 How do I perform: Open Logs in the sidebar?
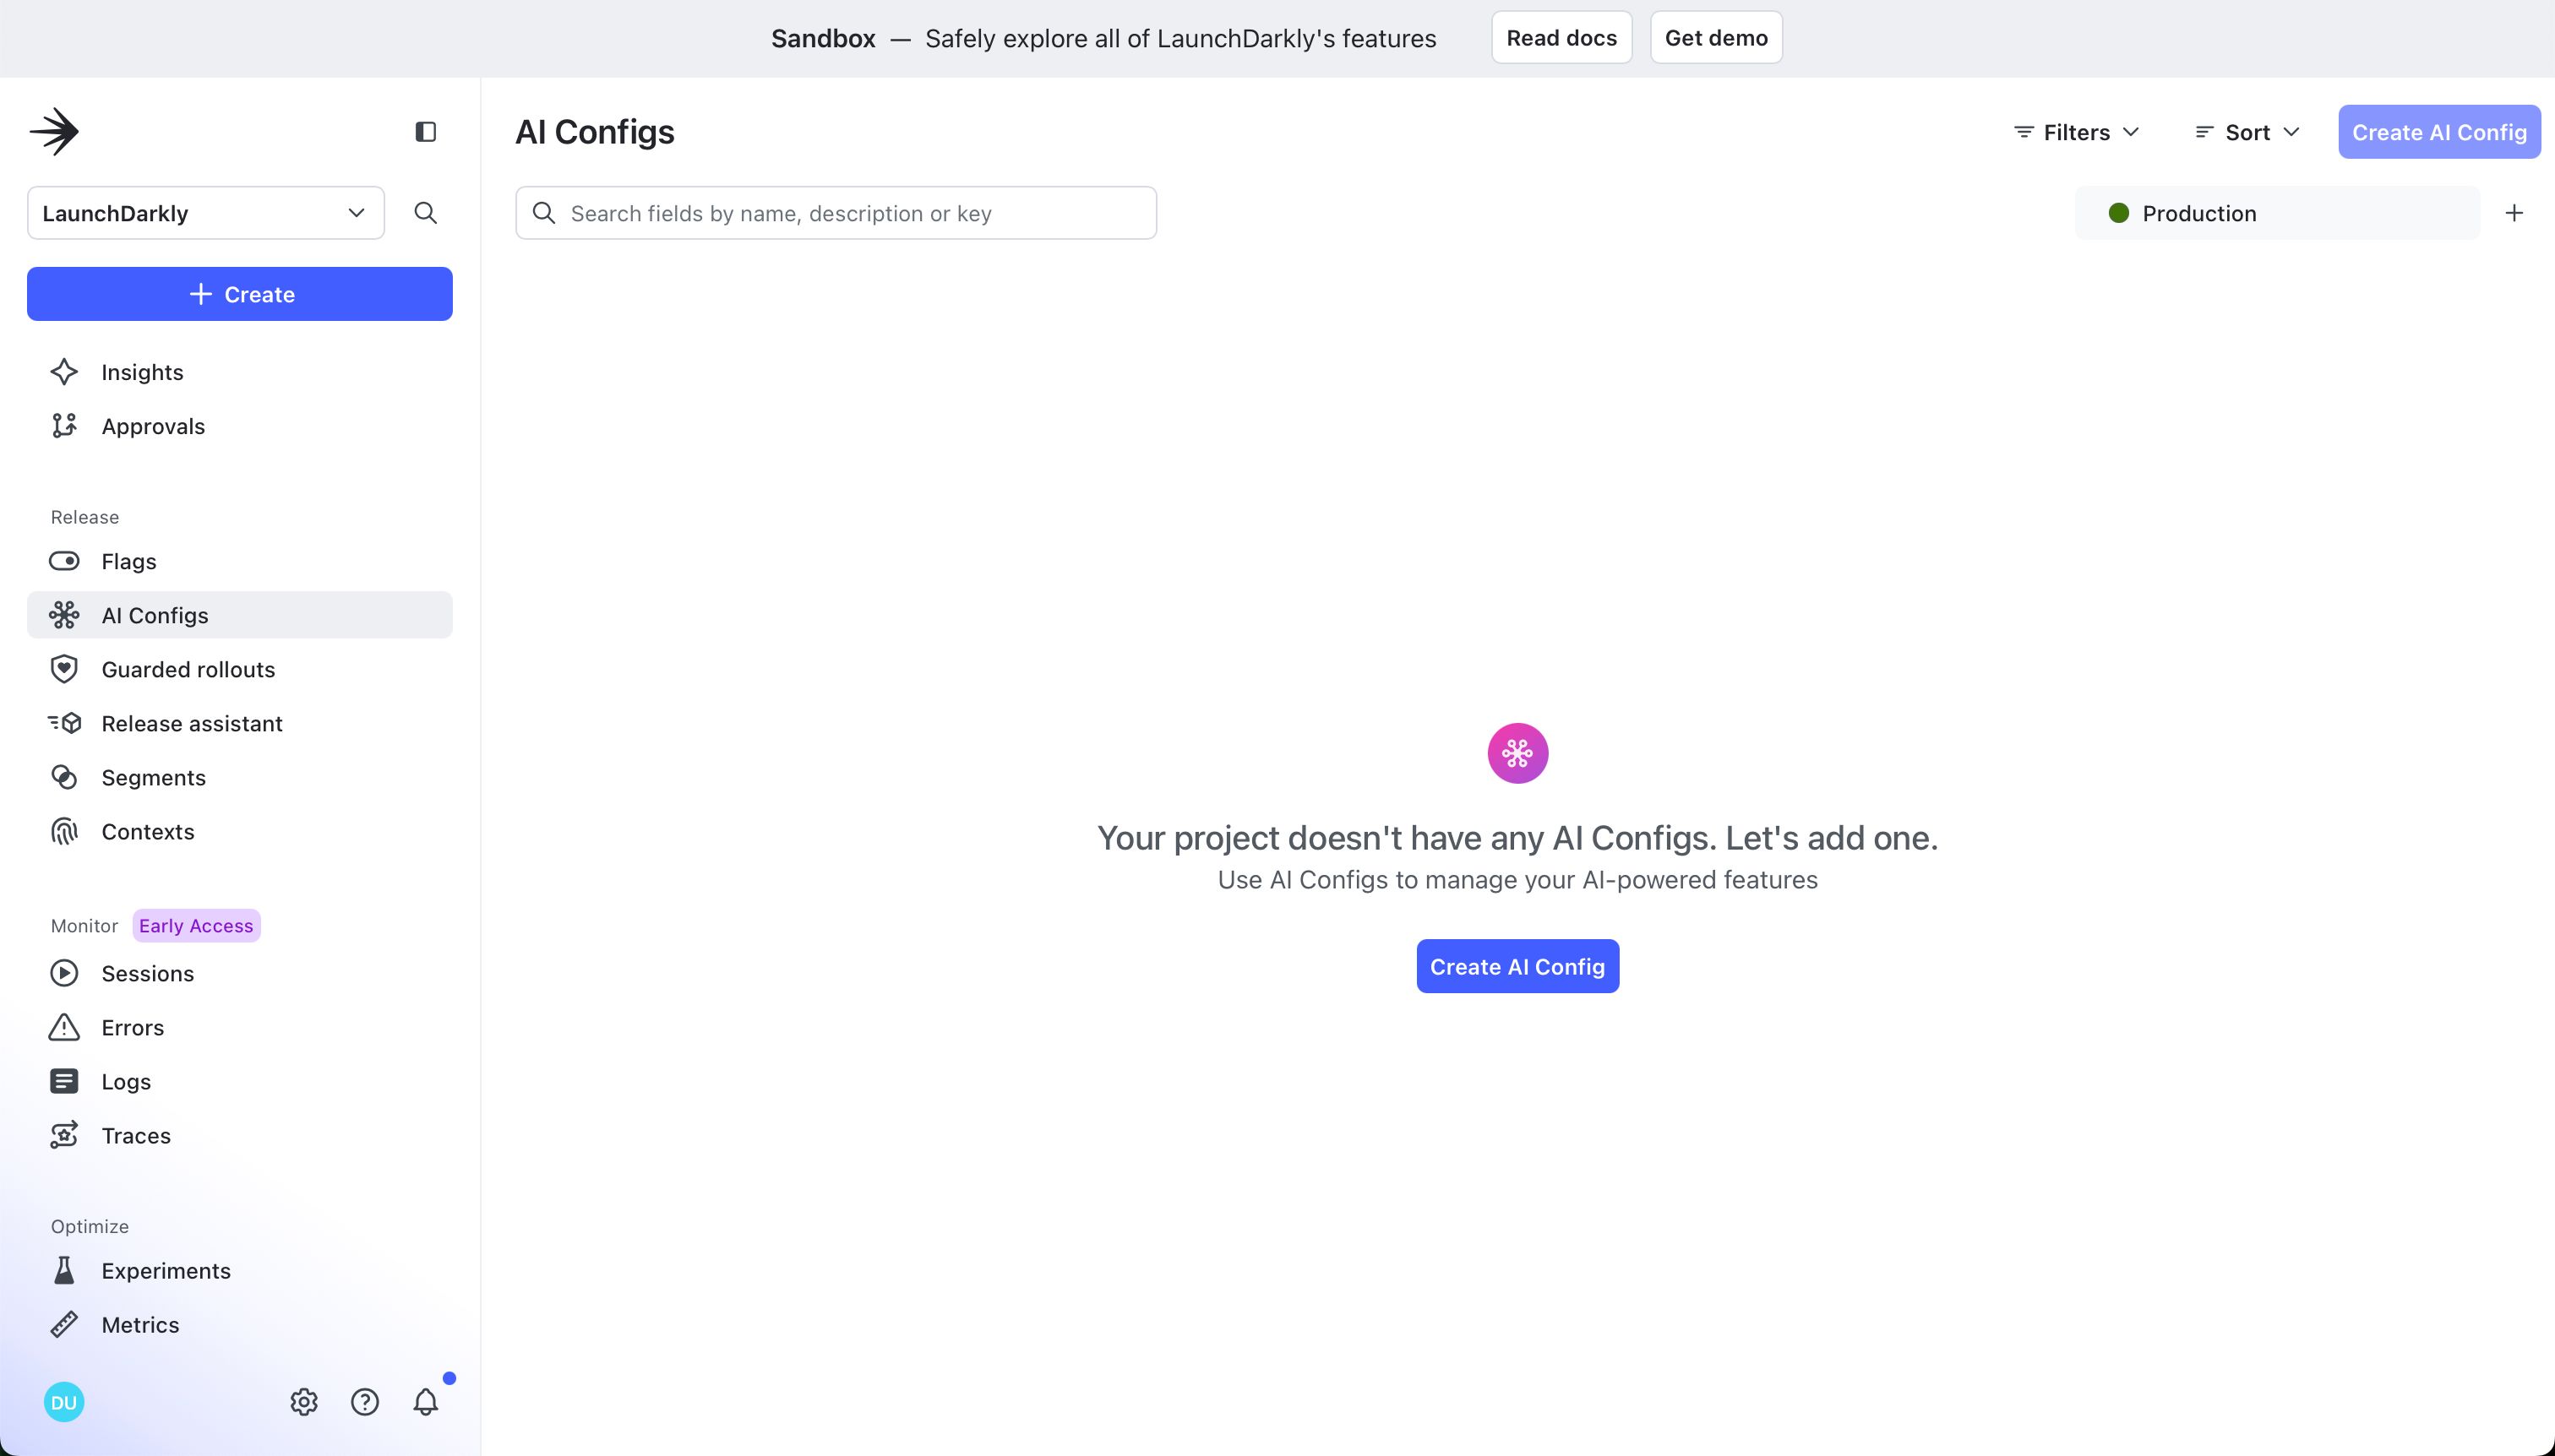pos(240,1081)
